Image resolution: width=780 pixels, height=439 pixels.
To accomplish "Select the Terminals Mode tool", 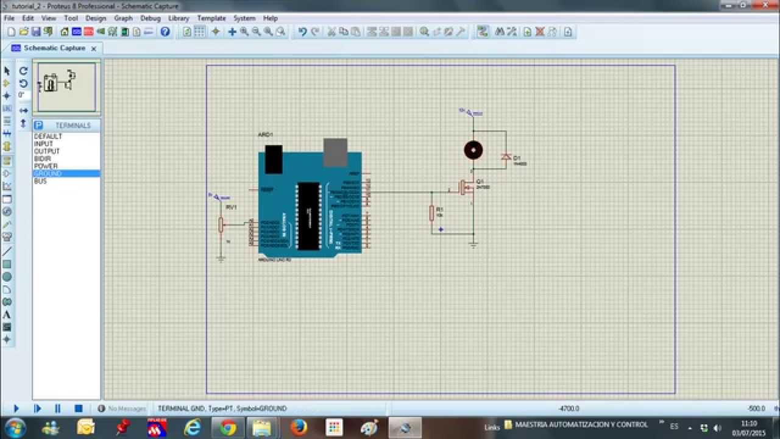I will pos(7,161).
